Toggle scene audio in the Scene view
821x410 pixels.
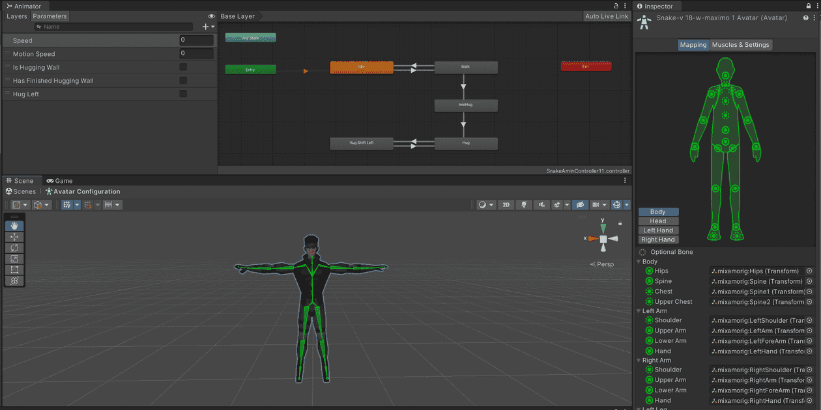[541, 204]
